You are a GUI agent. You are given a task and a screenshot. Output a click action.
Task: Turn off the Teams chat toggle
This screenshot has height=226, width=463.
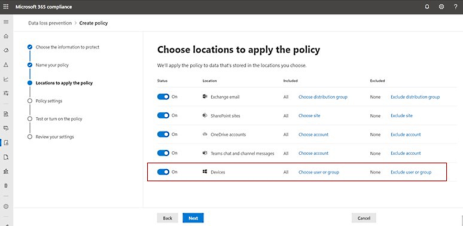click(163, 153)
